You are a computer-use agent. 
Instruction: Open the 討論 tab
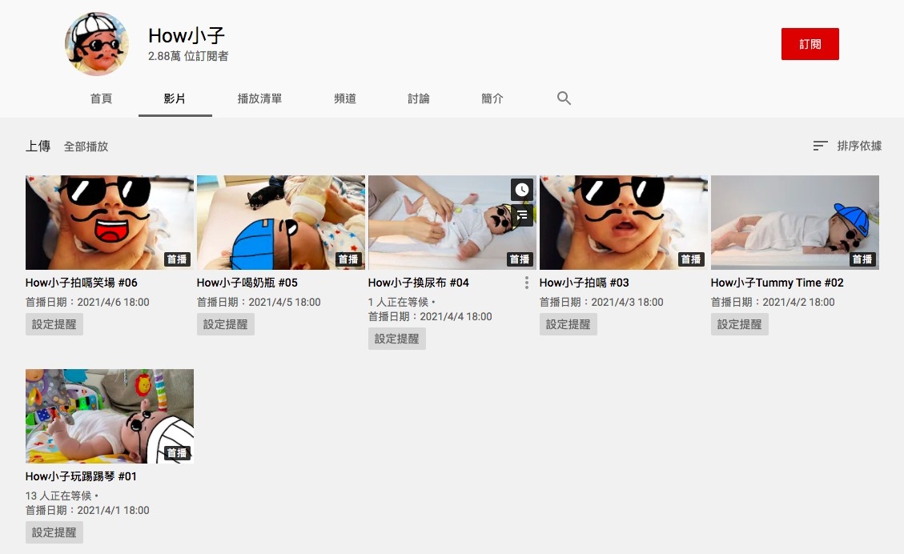click(419, 98)
